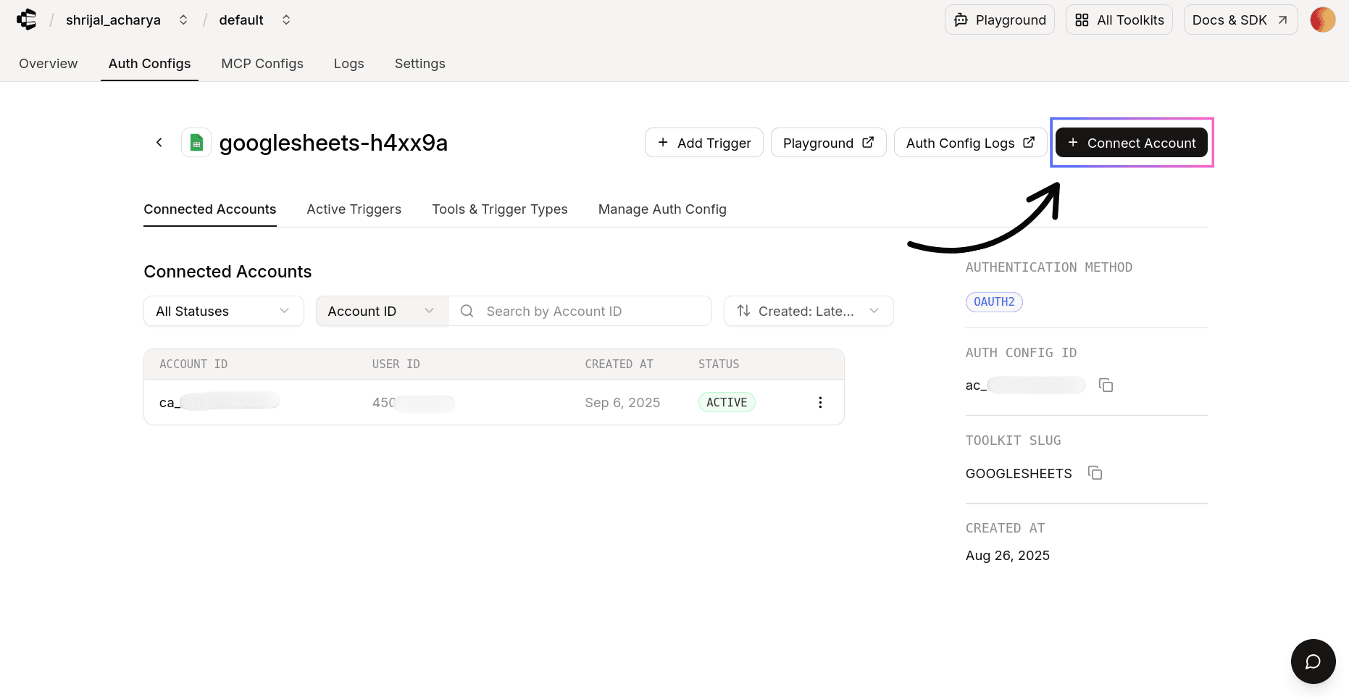Click the Composio logo in the top-left corner

pos(26,20)
